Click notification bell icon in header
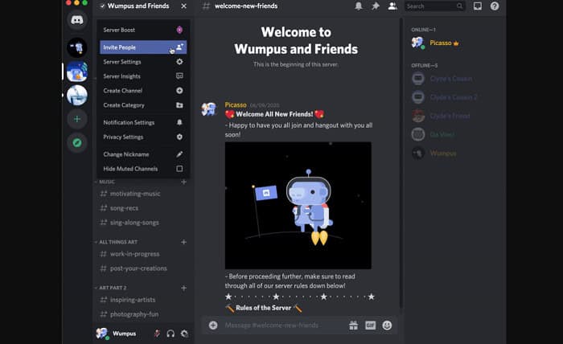 click(359, 6)
